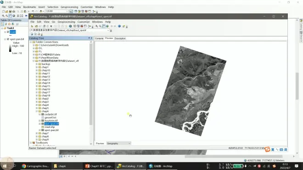Image resolution: width=303 pixels, height=170 pixels.
Task: Open Editor toolbar icon next to scale box
Action: click(x=71, y=11)
